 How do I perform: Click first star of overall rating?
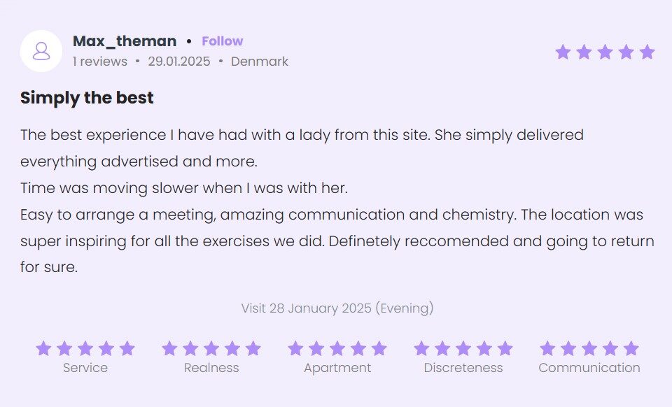[563, 52]
